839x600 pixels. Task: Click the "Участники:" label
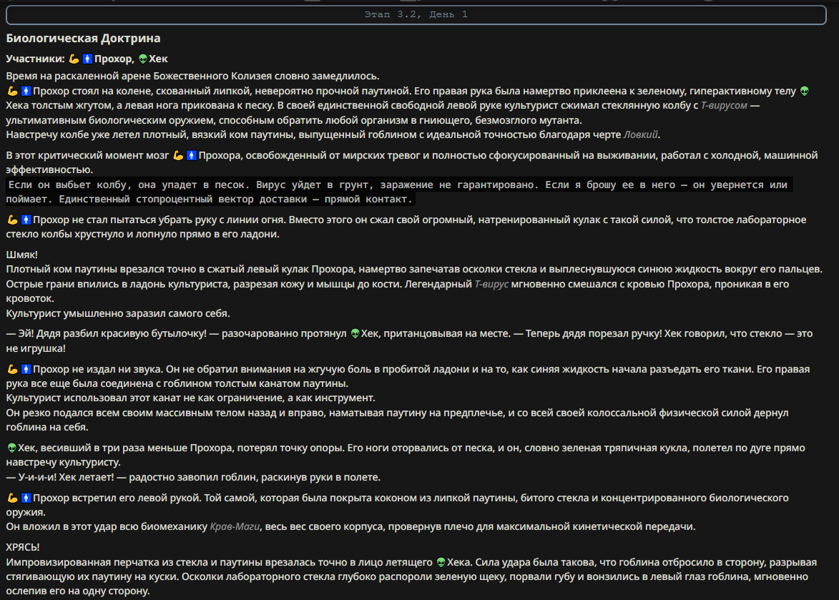pos(35,59)
